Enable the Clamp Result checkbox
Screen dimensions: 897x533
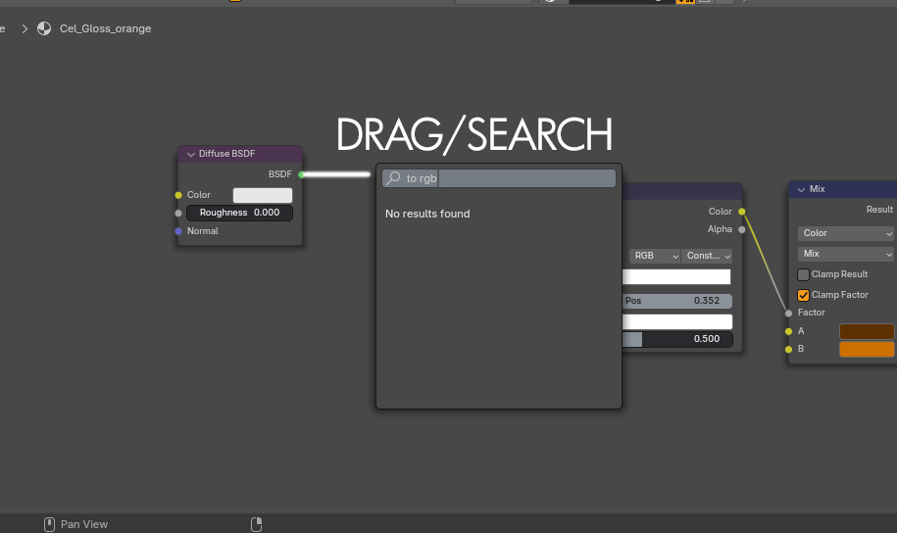click(x=804, y=274)
